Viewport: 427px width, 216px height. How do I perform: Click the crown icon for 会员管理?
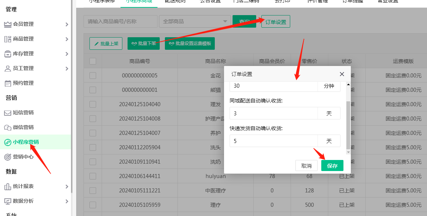[x=7, y=24]
